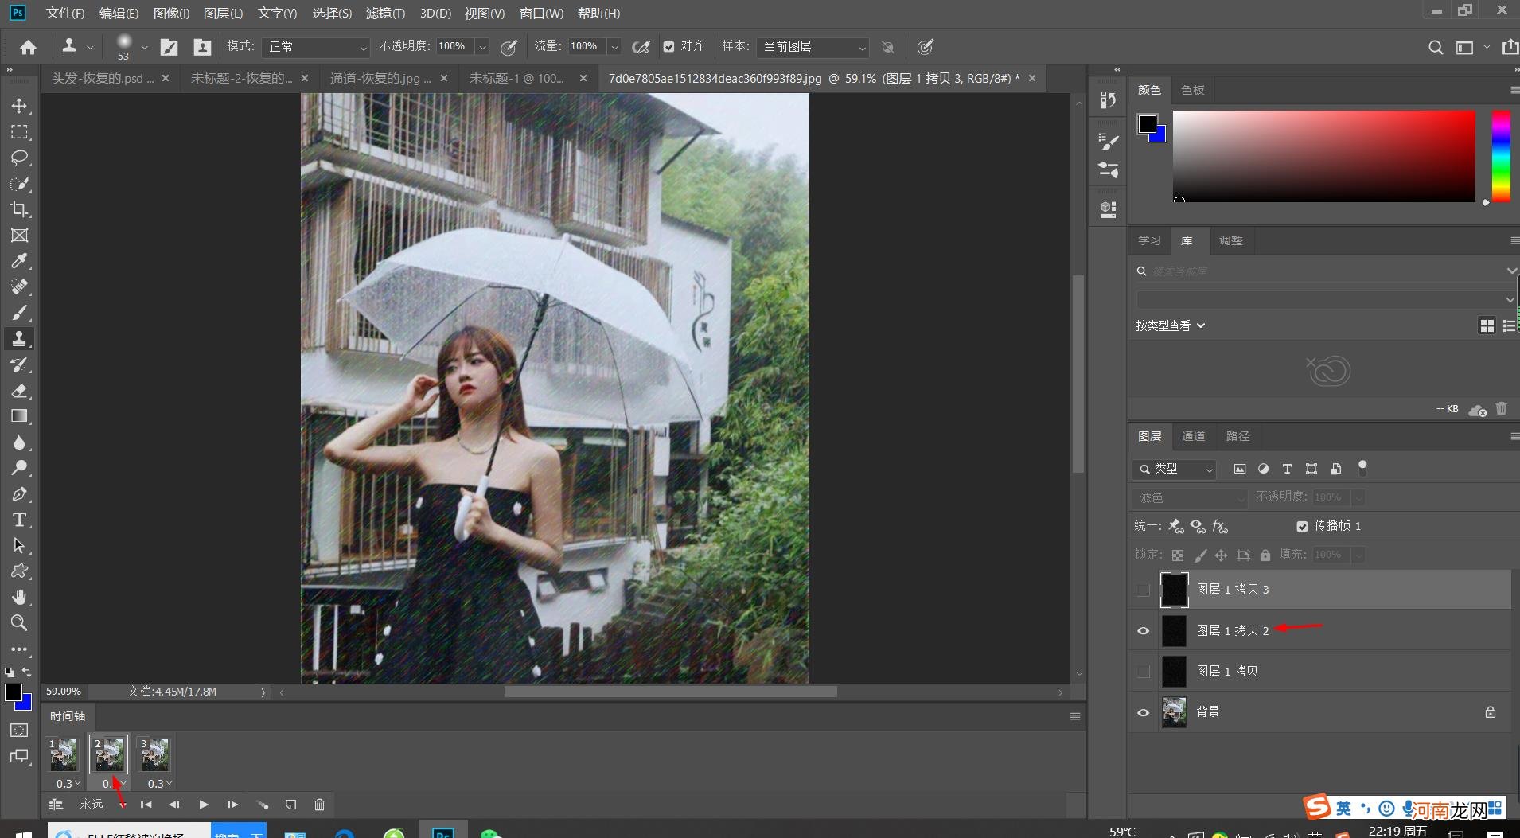Show layer 图层 1 拷贝
Viewport: 1520px width, 838px height.
point(1144,672)
